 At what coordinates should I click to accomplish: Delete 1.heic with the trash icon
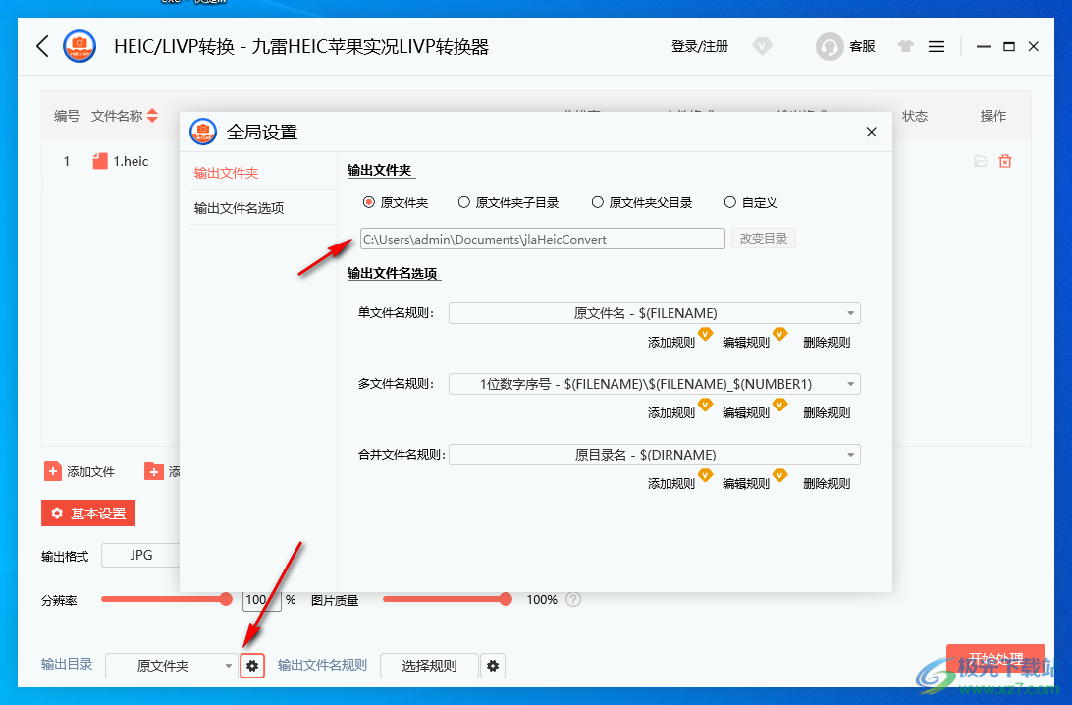[x=1005, y=161]
